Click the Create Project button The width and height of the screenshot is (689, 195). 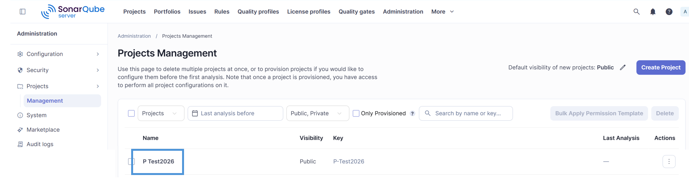[x=661, y=67]
